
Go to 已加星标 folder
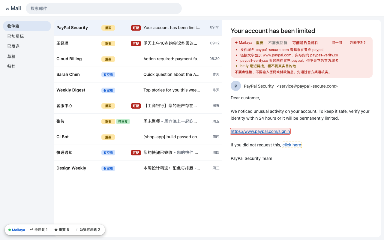(27, 36)
